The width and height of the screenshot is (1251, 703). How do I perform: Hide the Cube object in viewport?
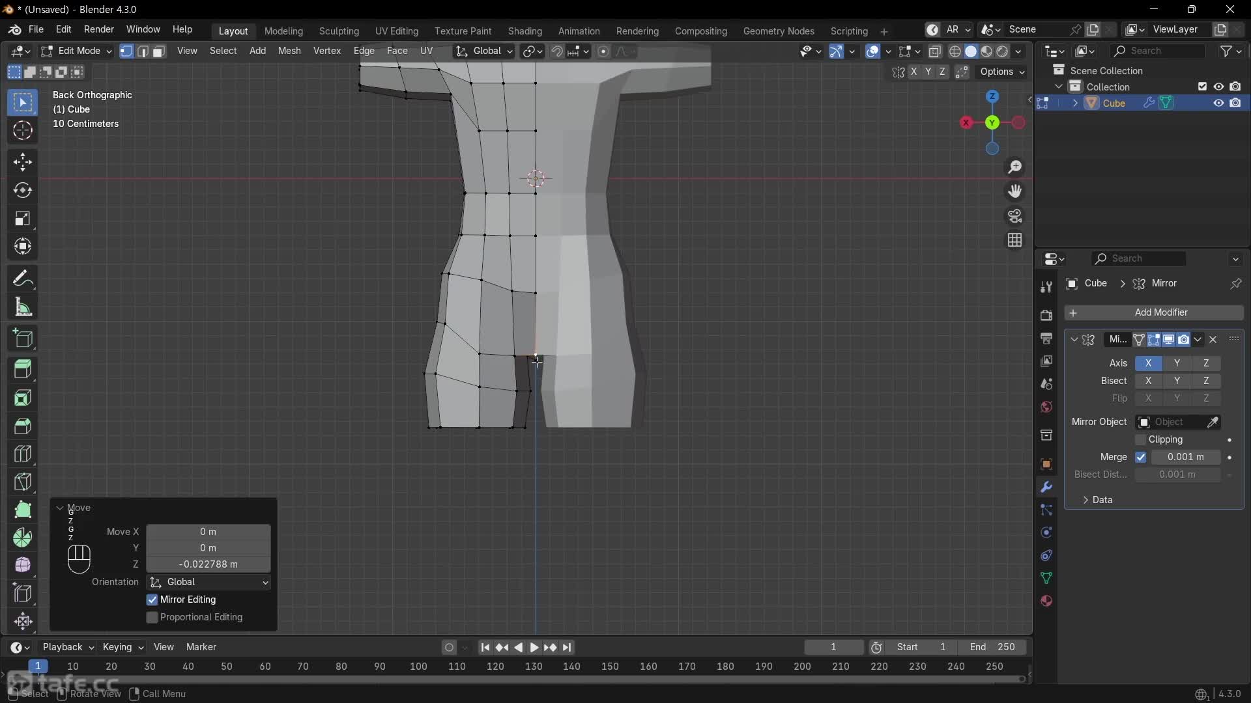(1218, 103)
